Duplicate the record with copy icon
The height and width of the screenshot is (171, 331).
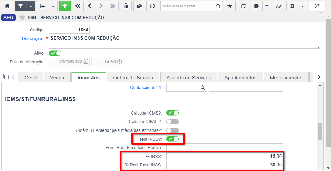point(139,6)
